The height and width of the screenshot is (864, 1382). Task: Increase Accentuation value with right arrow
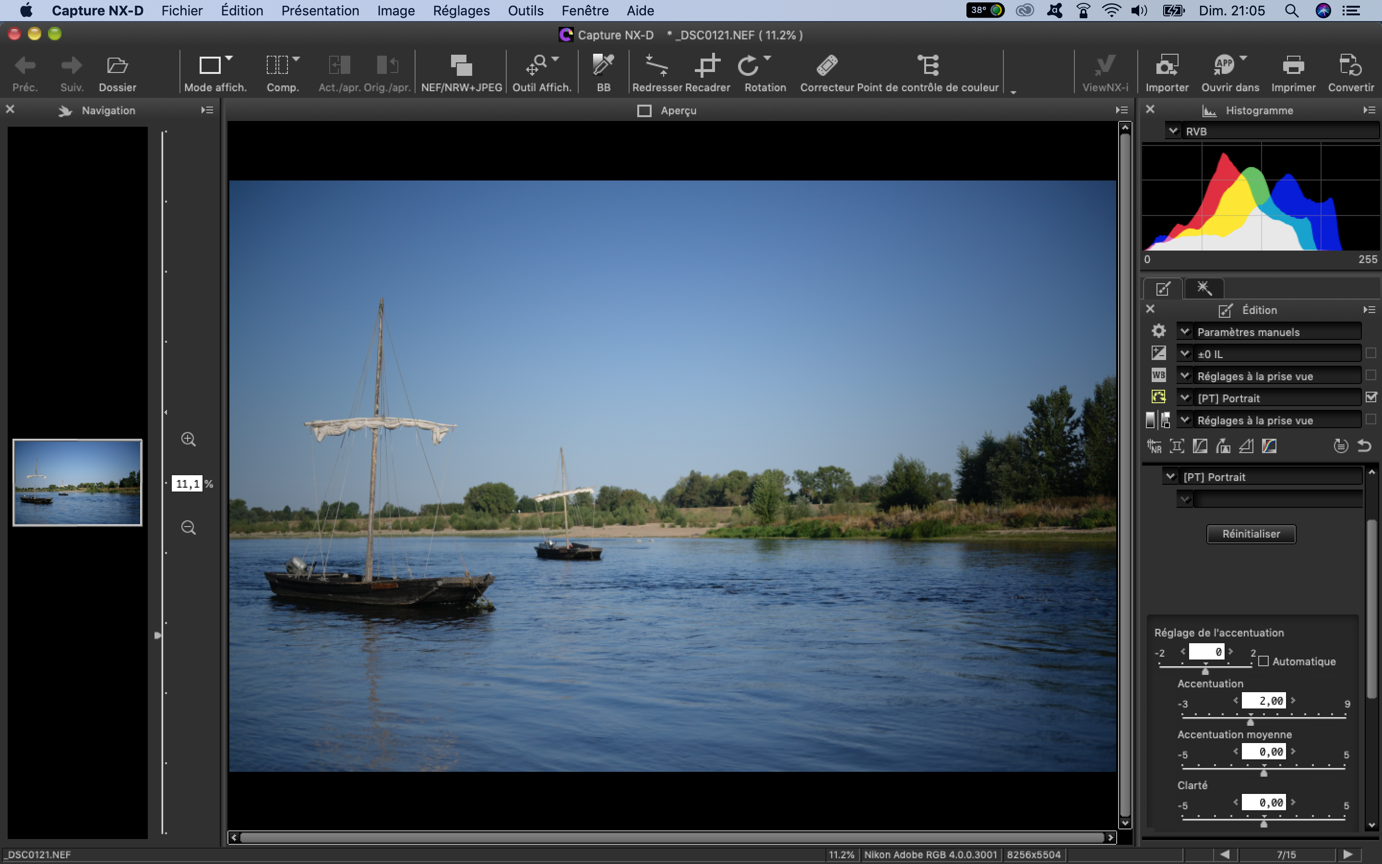coord(1293,700)
